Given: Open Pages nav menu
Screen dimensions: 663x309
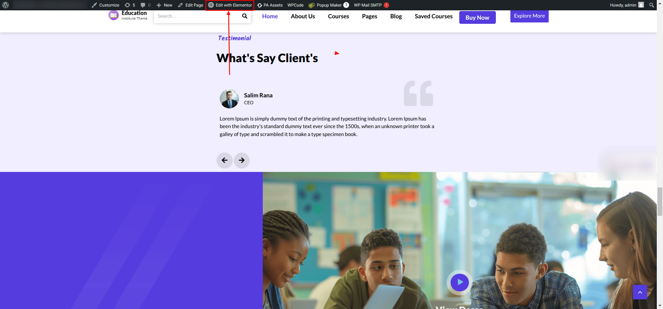Looking at the screenshot, I should click(x=369, y=16).
